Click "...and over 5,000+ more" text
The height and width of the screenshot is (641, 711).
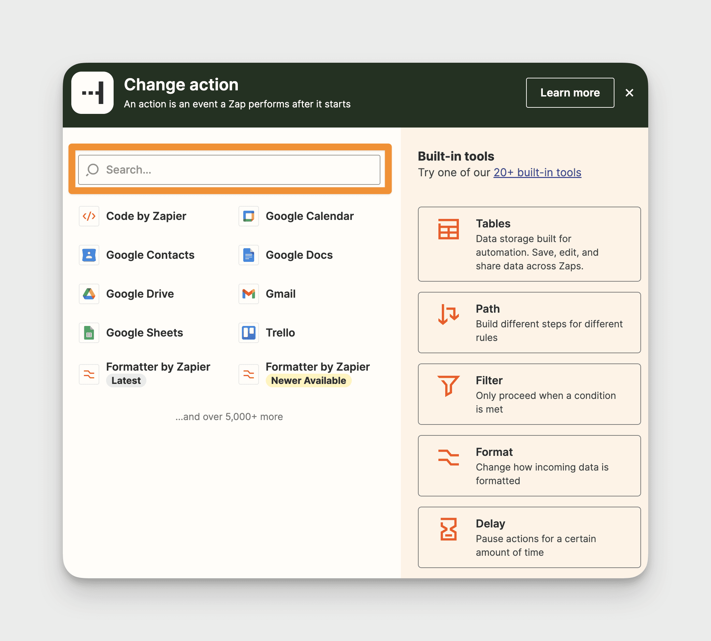pos(229,417)
